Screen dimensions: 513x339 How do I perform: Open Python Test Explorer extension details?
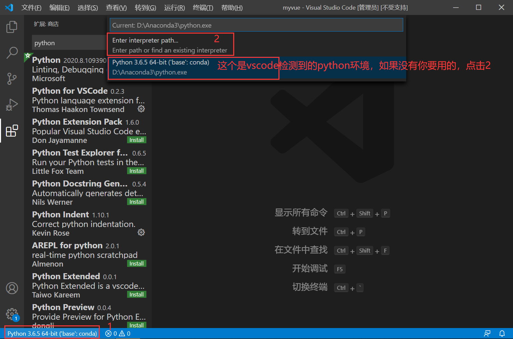pyautogui.click(x=88, y=162)
